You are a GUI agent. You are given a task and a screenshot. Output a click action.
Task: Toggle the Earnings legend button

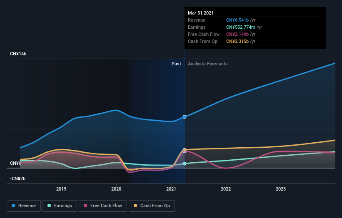click(x=60, y=206)
